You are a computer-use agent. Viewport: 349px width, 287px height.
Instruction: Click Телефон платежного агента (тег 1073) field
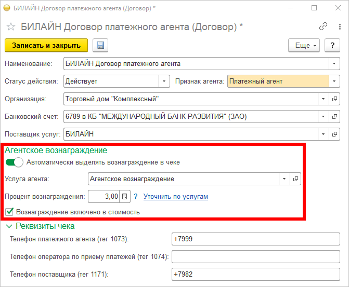click(x=256, y=239)
